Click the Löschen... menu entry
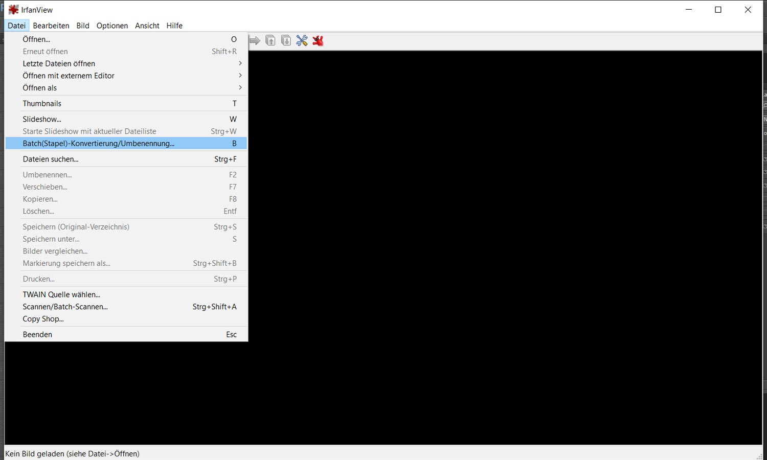The height and width of the screenshot is (460, 767). click(126, 211)
